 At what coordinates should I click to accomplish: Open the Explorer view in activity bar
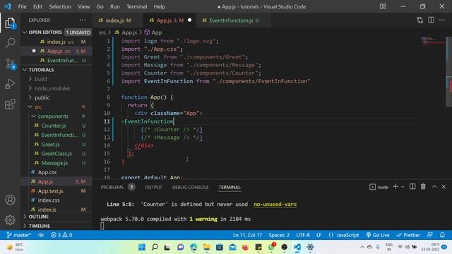pyautogui.click(x=10, y=23)
